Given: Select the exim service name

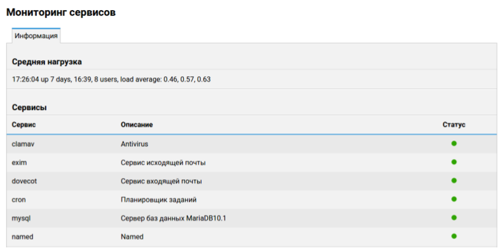Looking at the screenshot, I should 19,163.
